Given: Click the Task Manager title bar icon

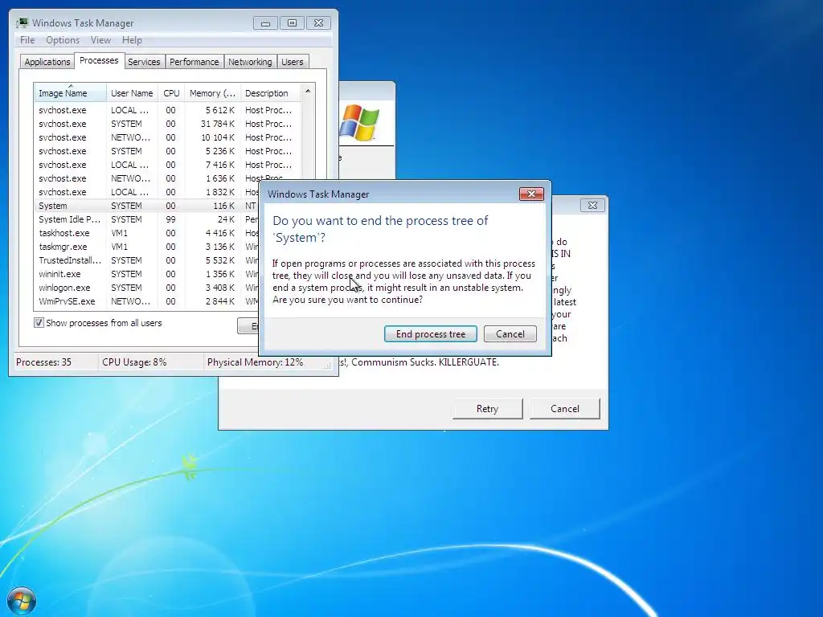Looking at the screenshot, I should 22,23.
